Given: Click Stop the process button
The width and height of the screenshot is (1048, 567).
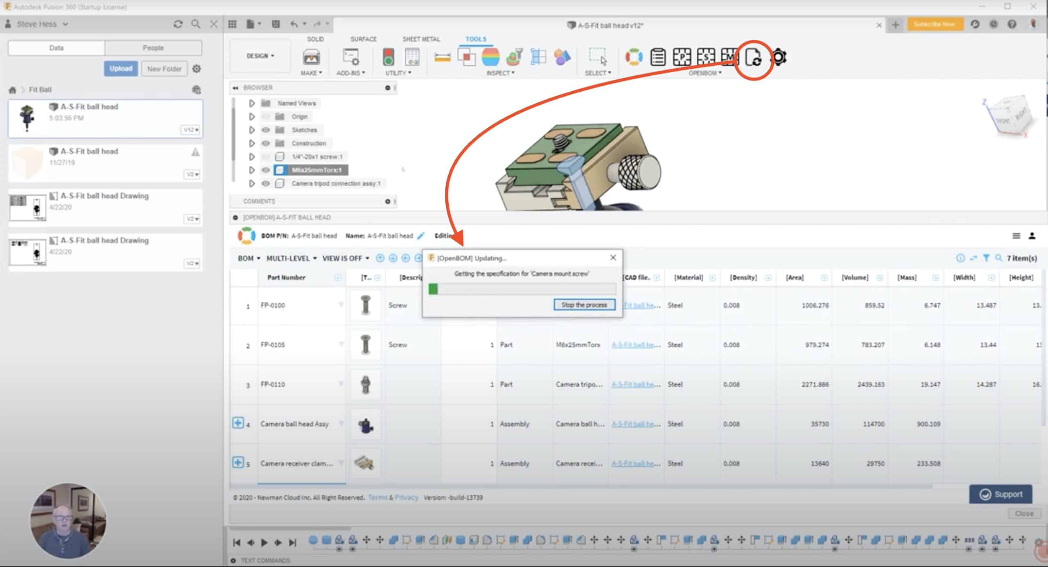Looking at the screenshot, I should click(584, 305).
